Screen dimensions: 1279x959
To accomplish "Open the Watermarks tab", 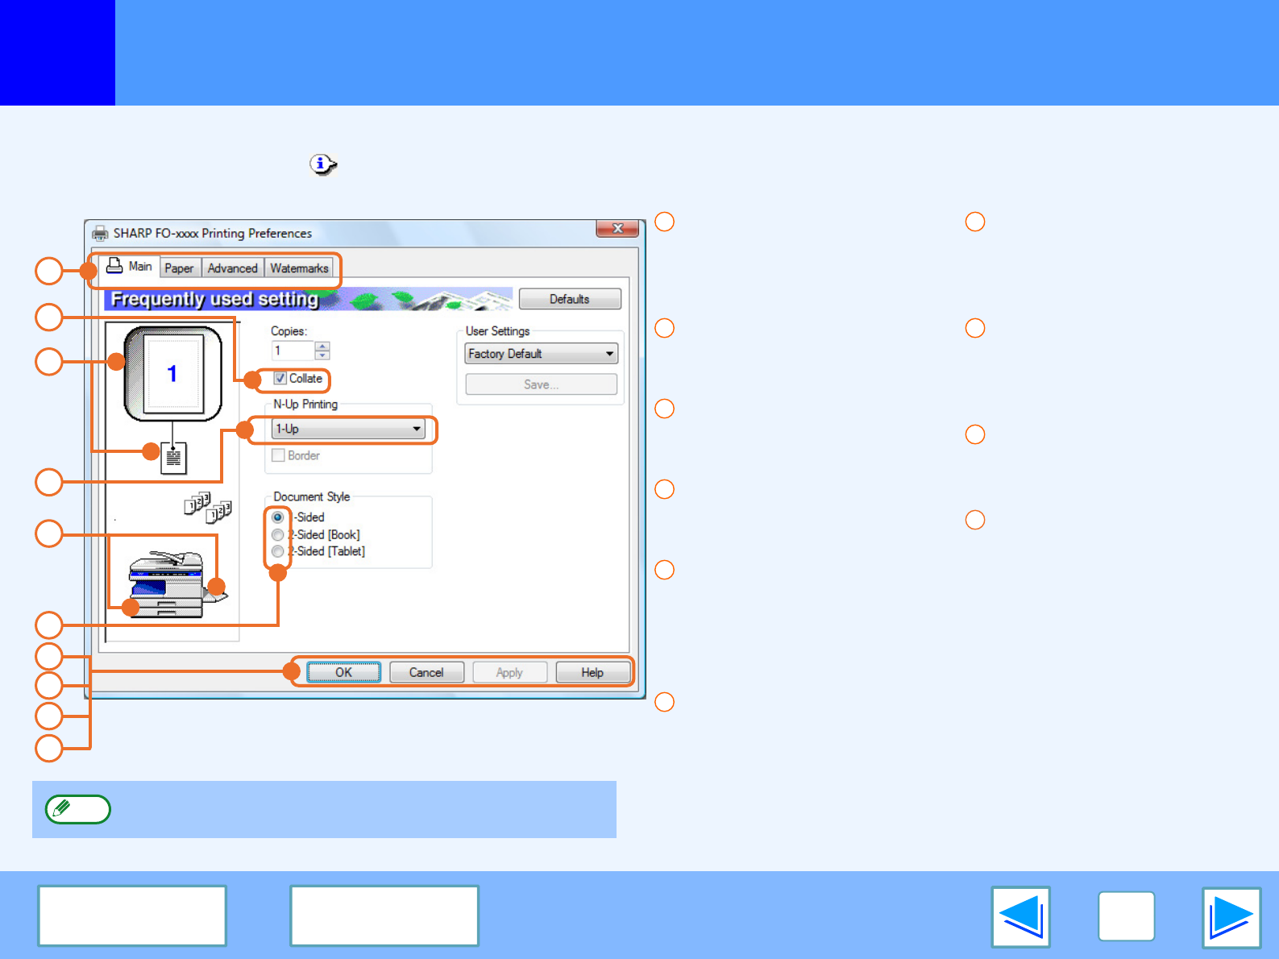I will (299, 268).
